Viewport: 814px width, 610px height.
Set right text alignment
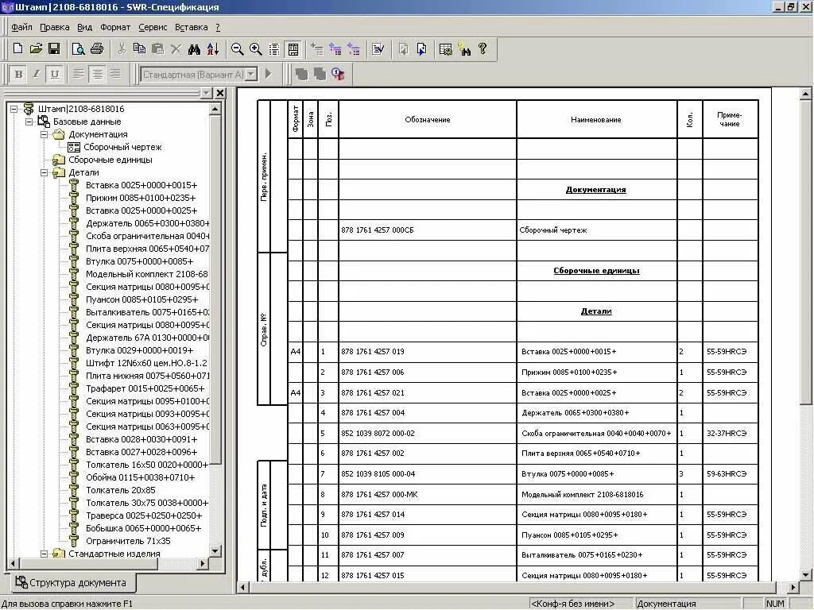(x=115, y=74)
